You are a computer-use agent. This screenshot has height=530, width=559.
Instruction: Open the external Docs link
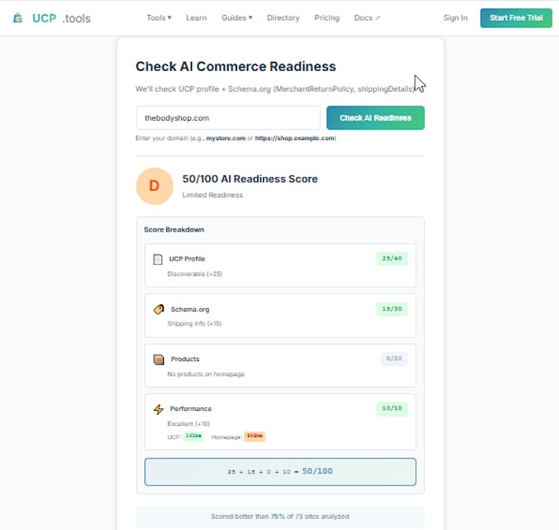click(367, 18)
